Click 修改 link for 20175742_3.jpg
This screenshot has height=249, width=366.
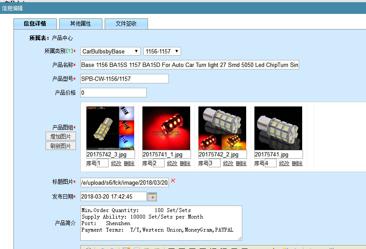[116, 163]
